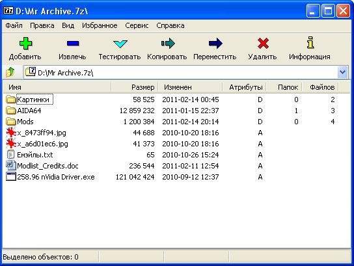Select the Тестировать checkmark icon
The height and width of the screenshot is (266, 354).
coord(120,44)
